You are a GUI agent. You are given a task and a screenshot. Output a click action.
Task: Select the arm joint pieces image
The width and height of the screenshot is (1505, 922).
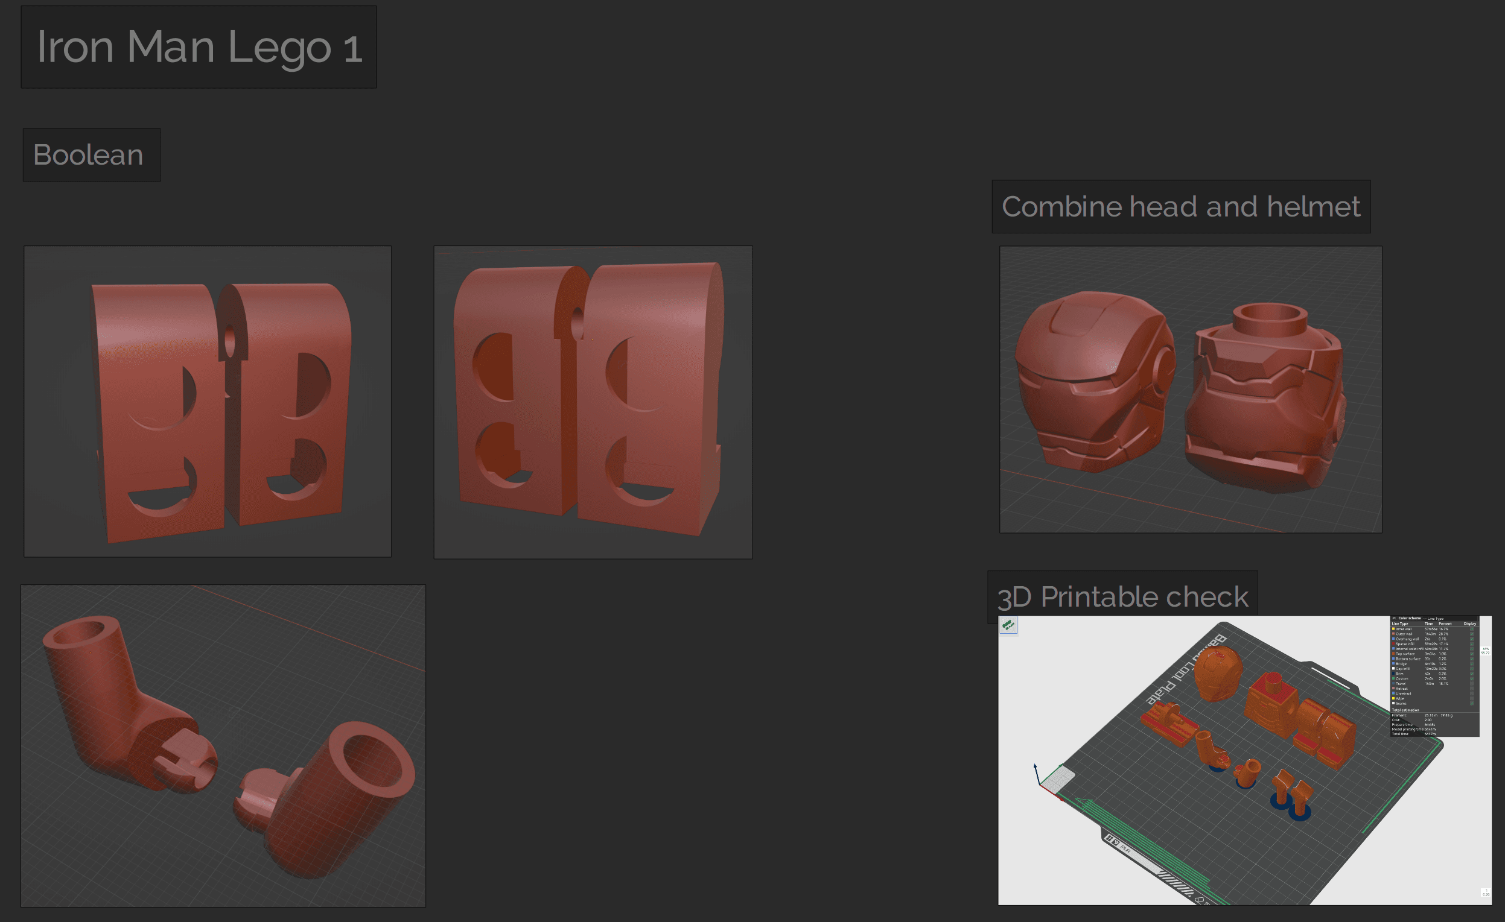(x=223, y=745)
